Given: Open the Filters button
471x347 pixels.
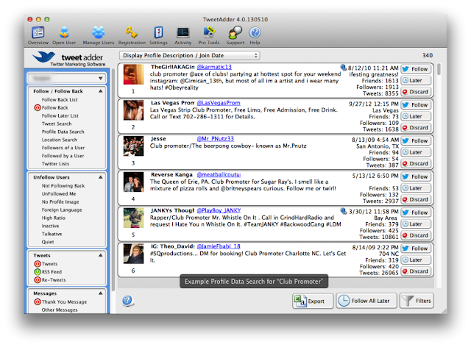Looking at the screenshot, I should 417,301.
